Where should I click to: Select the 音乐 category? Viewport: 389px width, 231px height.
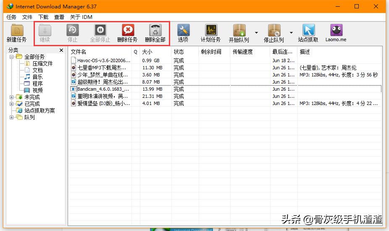37,77
